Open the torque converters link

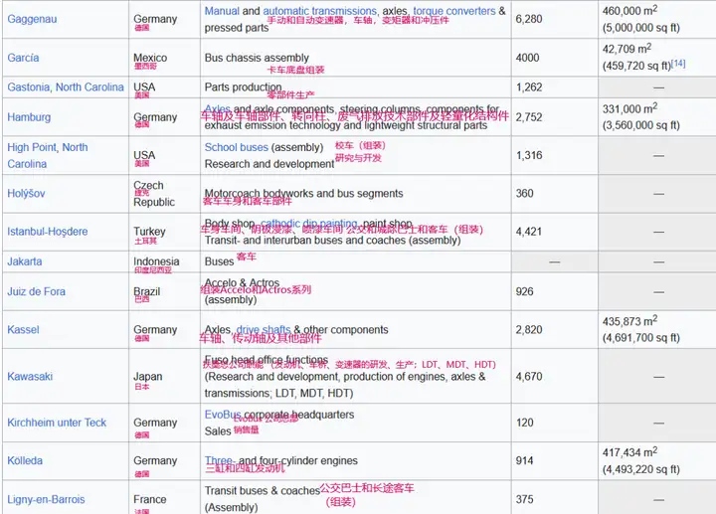click(x=454, y=11)
